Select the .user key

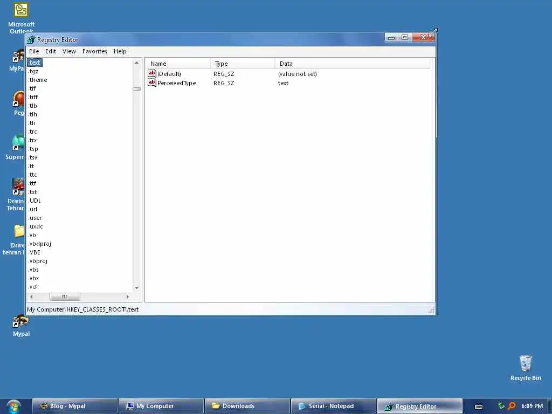tap(34, 218)
